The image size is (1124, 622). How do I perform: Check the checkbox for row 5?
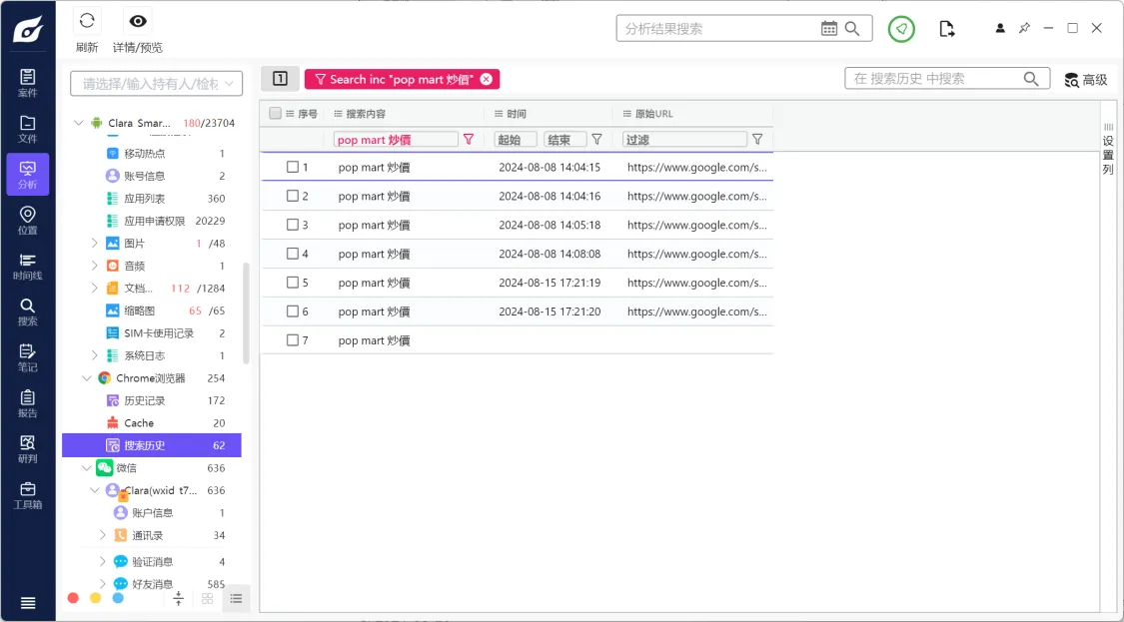pos(293,283)
